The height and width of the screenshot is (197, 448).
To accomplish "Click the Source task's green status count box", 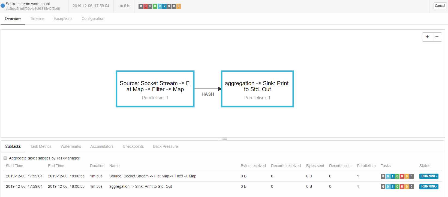I will click(397, 176).
